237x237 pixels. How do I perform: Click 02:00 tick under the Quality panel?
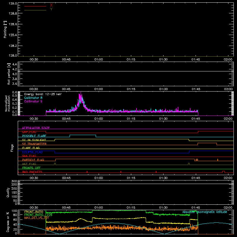(228, 208)
